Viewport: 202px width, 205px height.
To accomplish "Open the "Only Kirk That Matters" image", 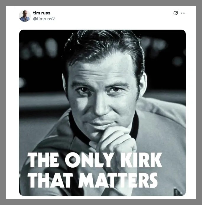I will coord(102,113).
